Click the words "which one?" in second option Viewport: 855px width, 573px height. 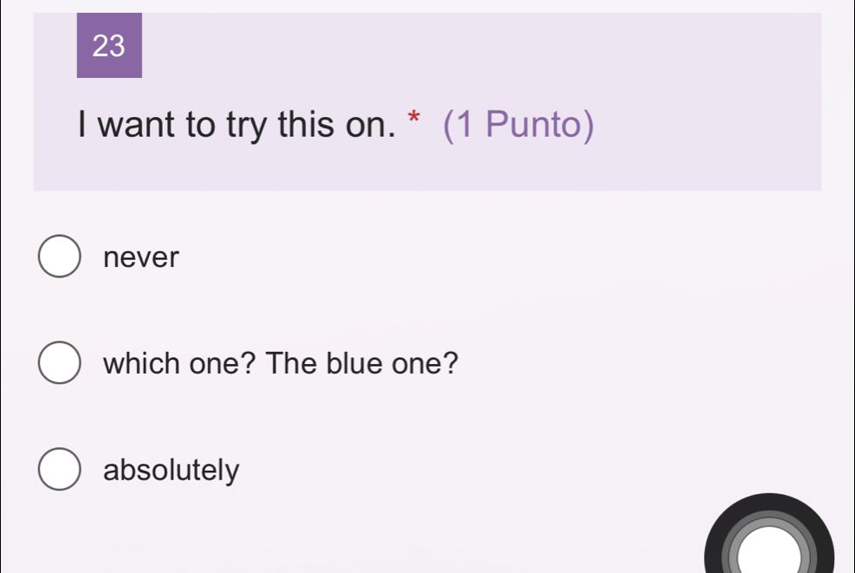pyautogui.click(x=179, y=363)
